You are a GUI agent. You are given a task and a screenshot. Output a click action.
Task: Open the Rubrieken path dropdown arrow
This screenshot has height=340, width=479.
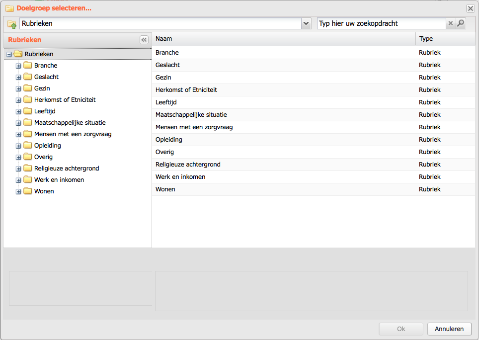[306, 23]
